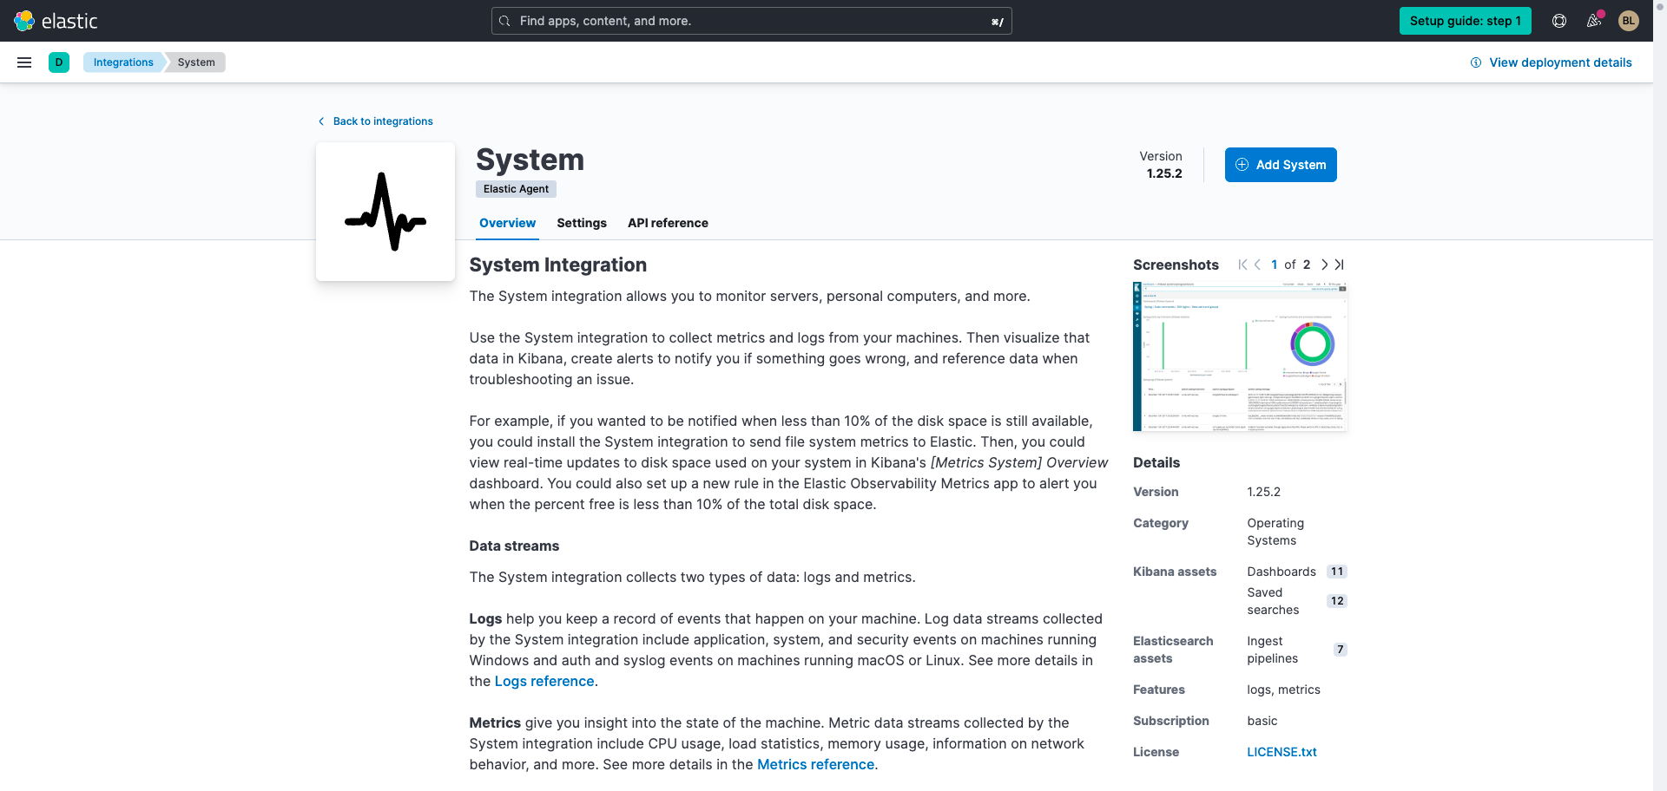Viewport: 1667px width, 791px height.
Task: Open the newsfeed notifications icon
Action: tap(1594, 21)
